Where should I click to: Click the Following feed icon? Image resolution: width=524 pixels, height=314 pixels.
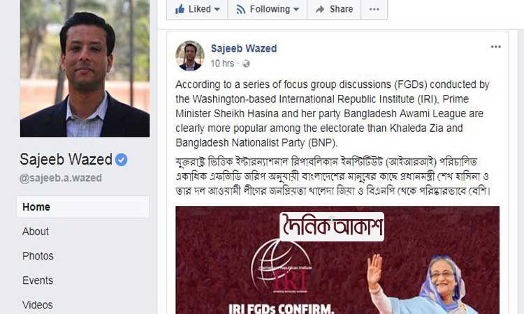point(240,9)
